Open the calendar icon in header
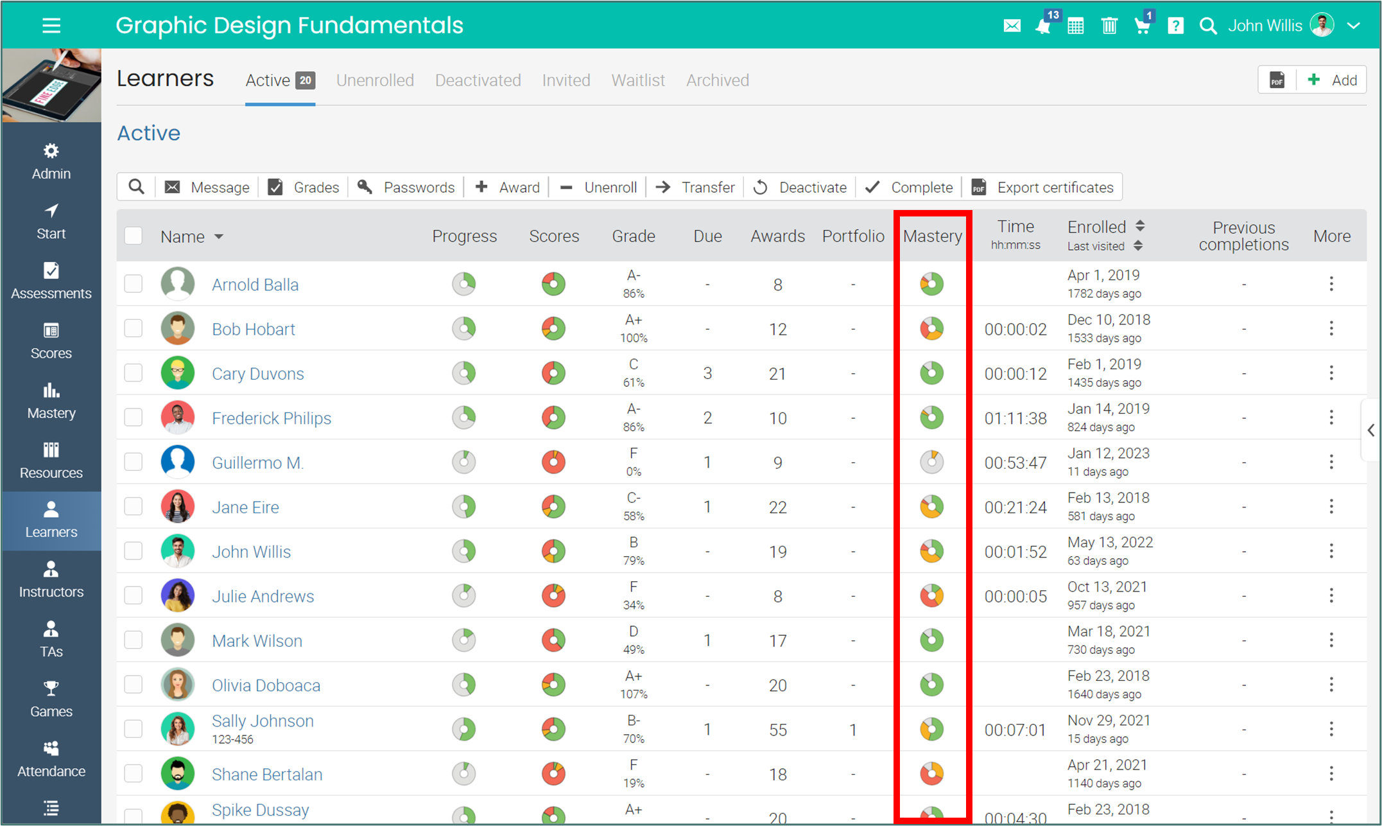The height and width of the screenshot is (826, 1382). [1076, 26]
